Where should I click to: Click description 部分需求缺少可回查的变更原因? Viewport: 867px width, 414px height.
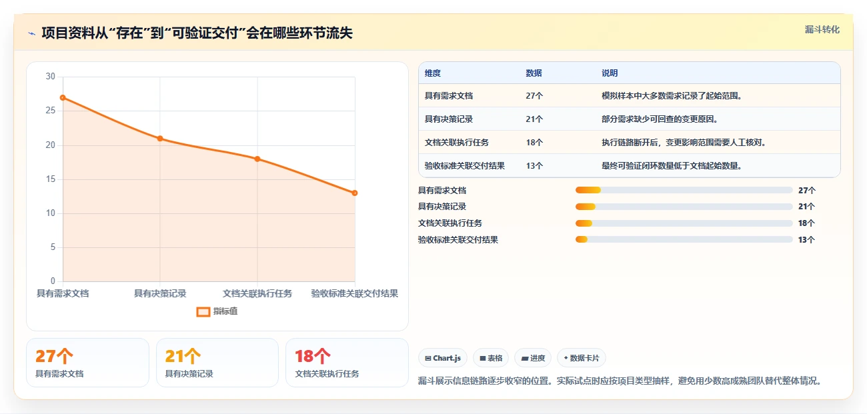(660, 119)
